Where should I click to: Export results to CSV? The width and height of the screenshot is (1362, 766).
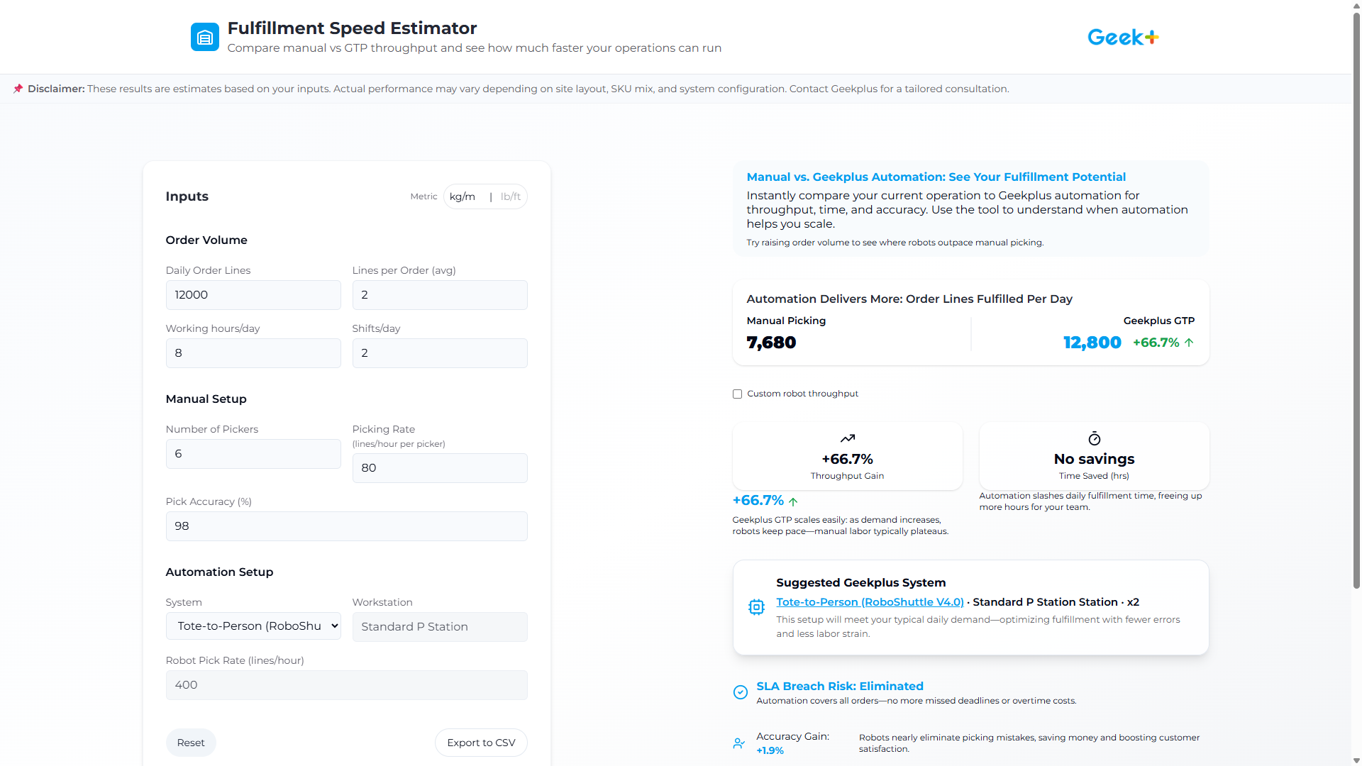click(481, 743)
